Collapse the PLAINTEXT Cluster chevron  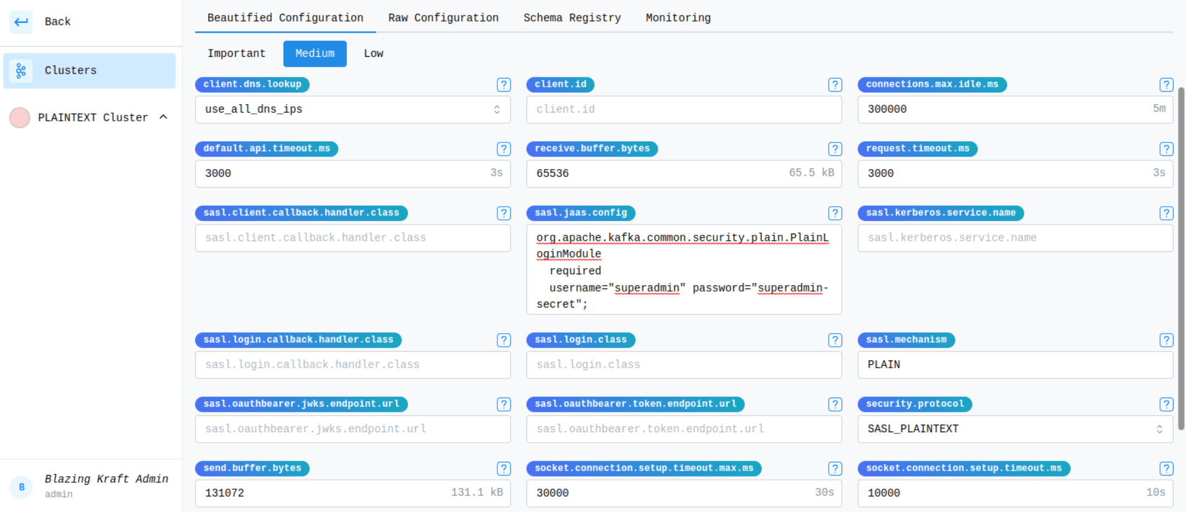(164, 117)
